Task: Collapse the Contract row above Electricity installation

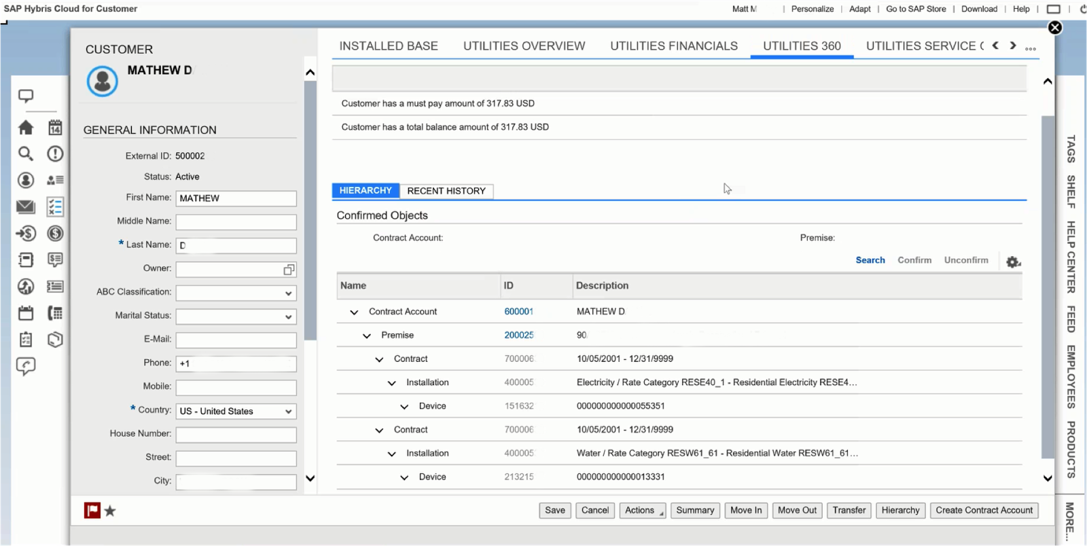Action: click(379, 360)
